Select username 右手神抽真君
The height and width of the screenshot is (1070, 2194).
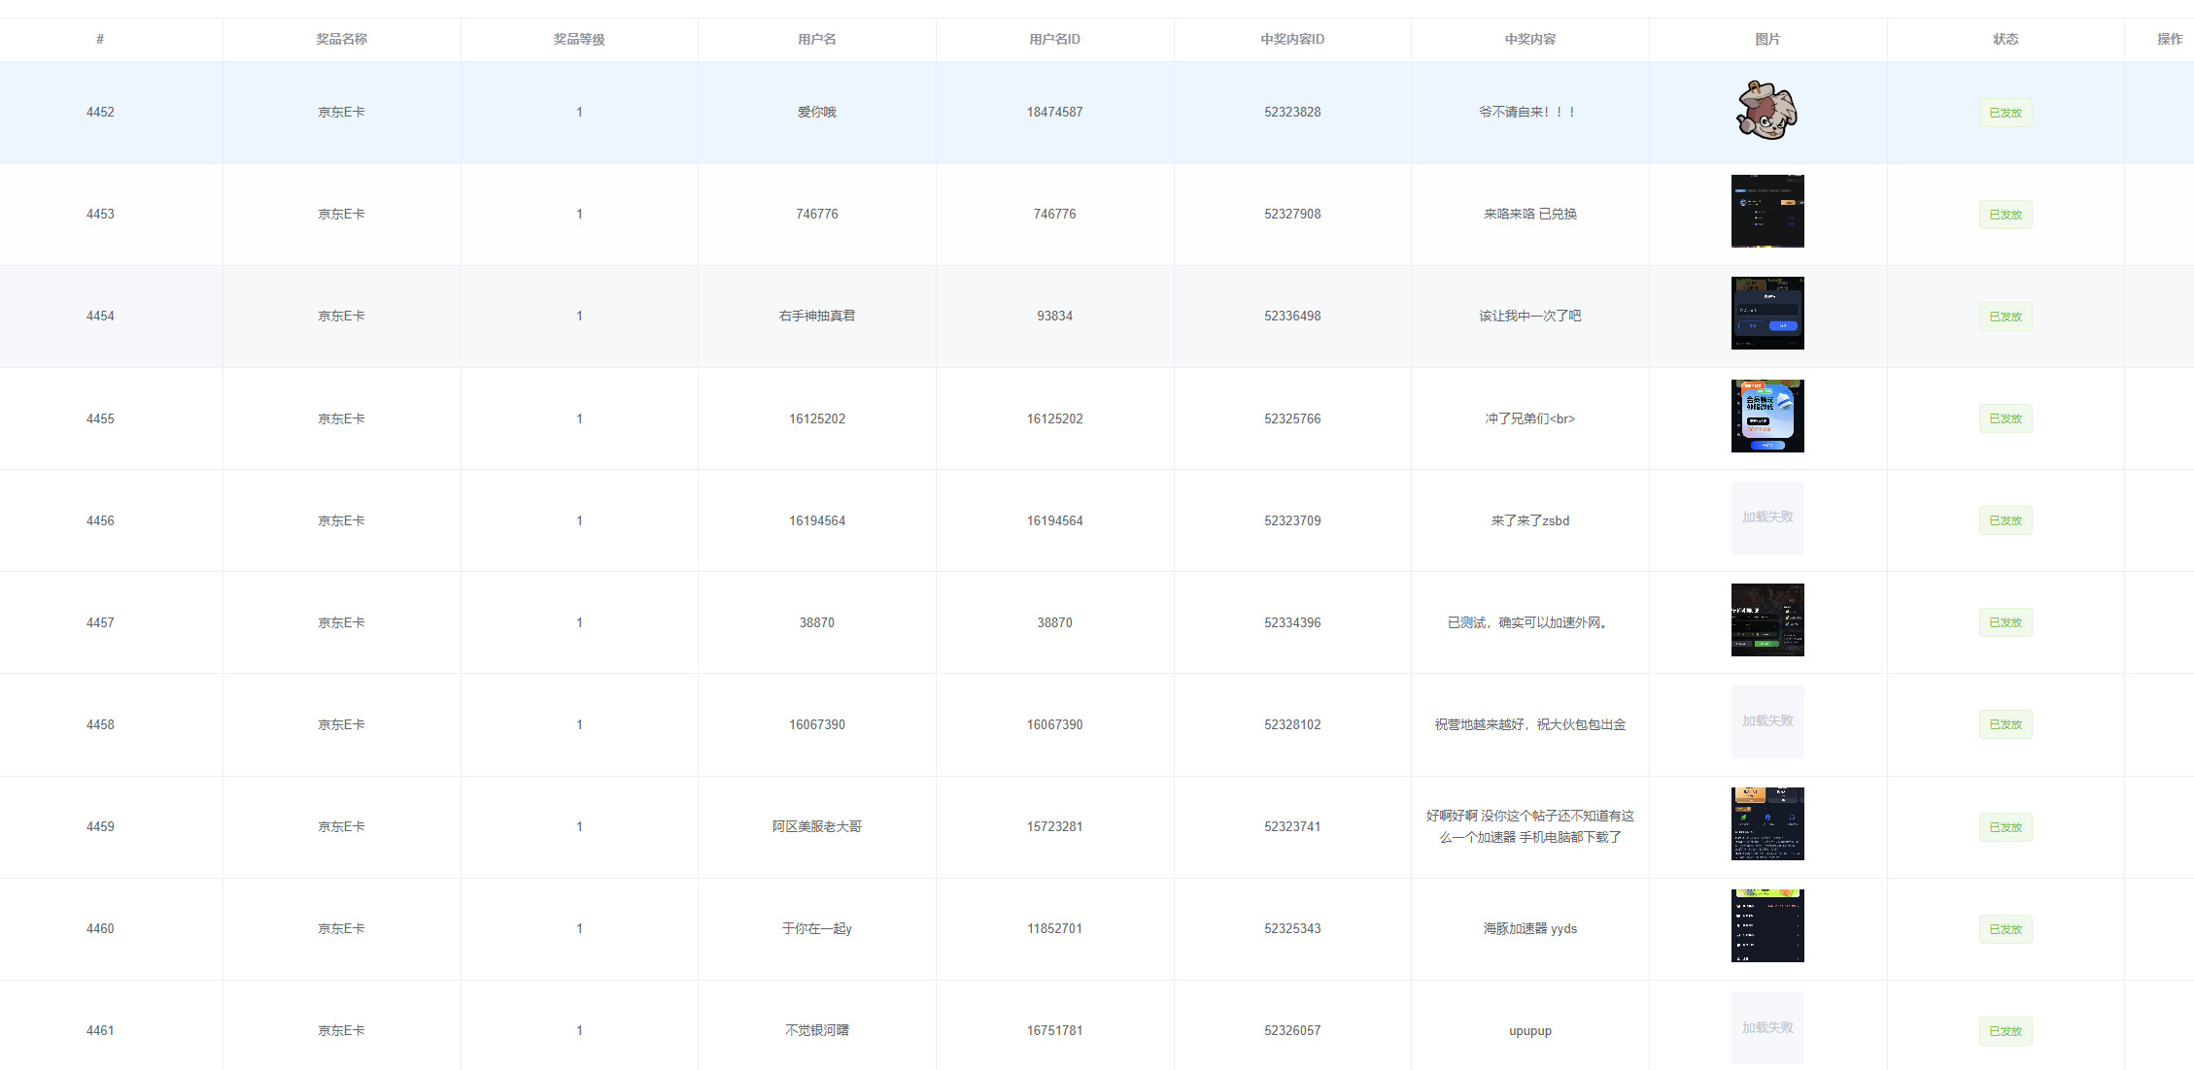817,316
